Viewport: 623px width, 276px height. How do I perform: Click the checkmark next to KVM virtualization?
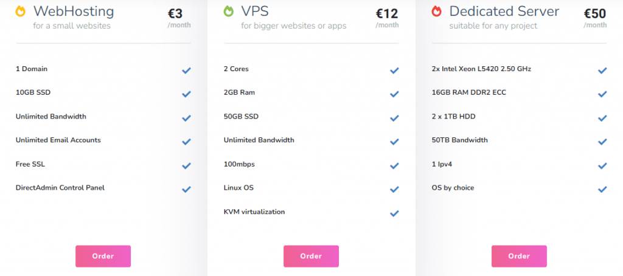click(x=394, y=213)
